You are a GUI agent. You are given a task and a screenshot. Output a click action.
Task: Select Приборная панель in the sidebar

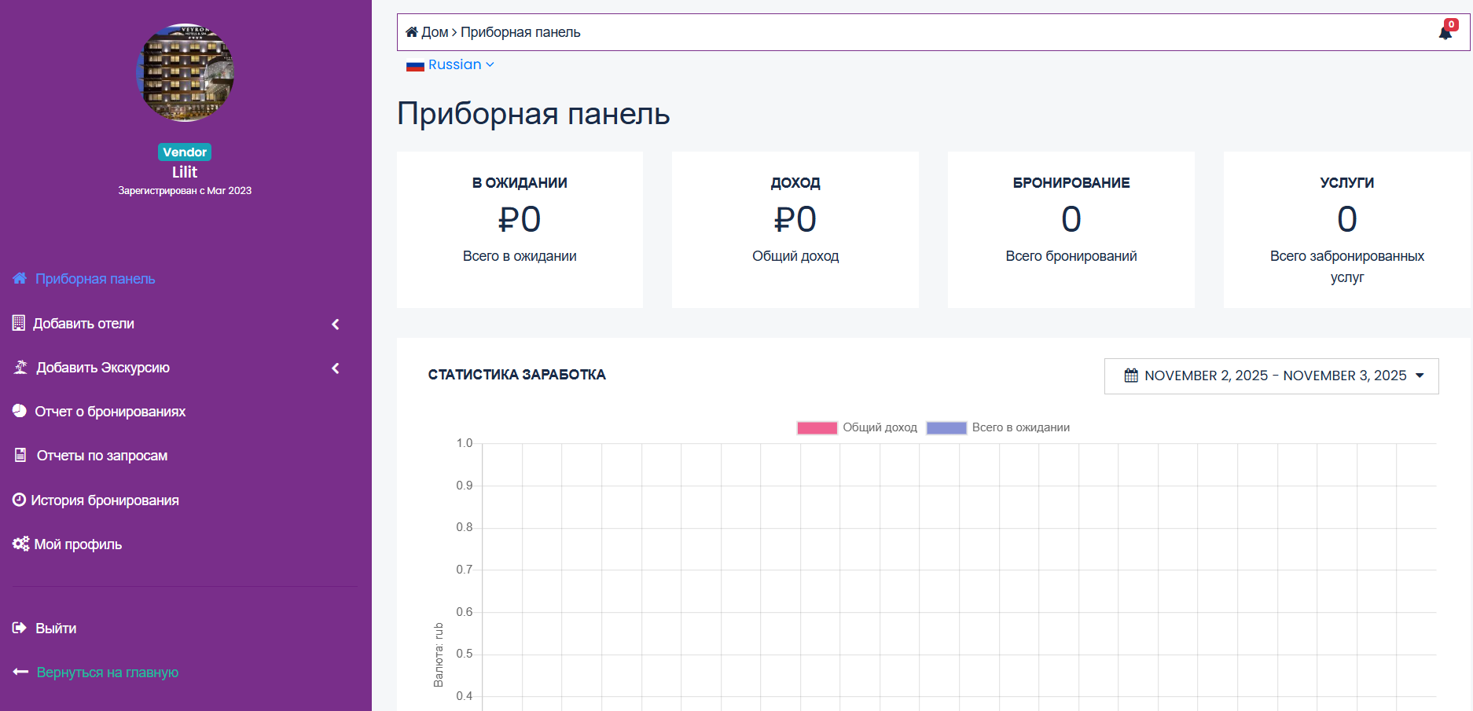95,278
